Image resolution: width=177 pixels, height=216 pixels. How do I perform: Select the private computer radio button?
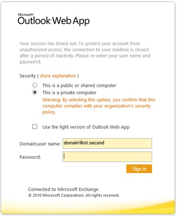35,92
